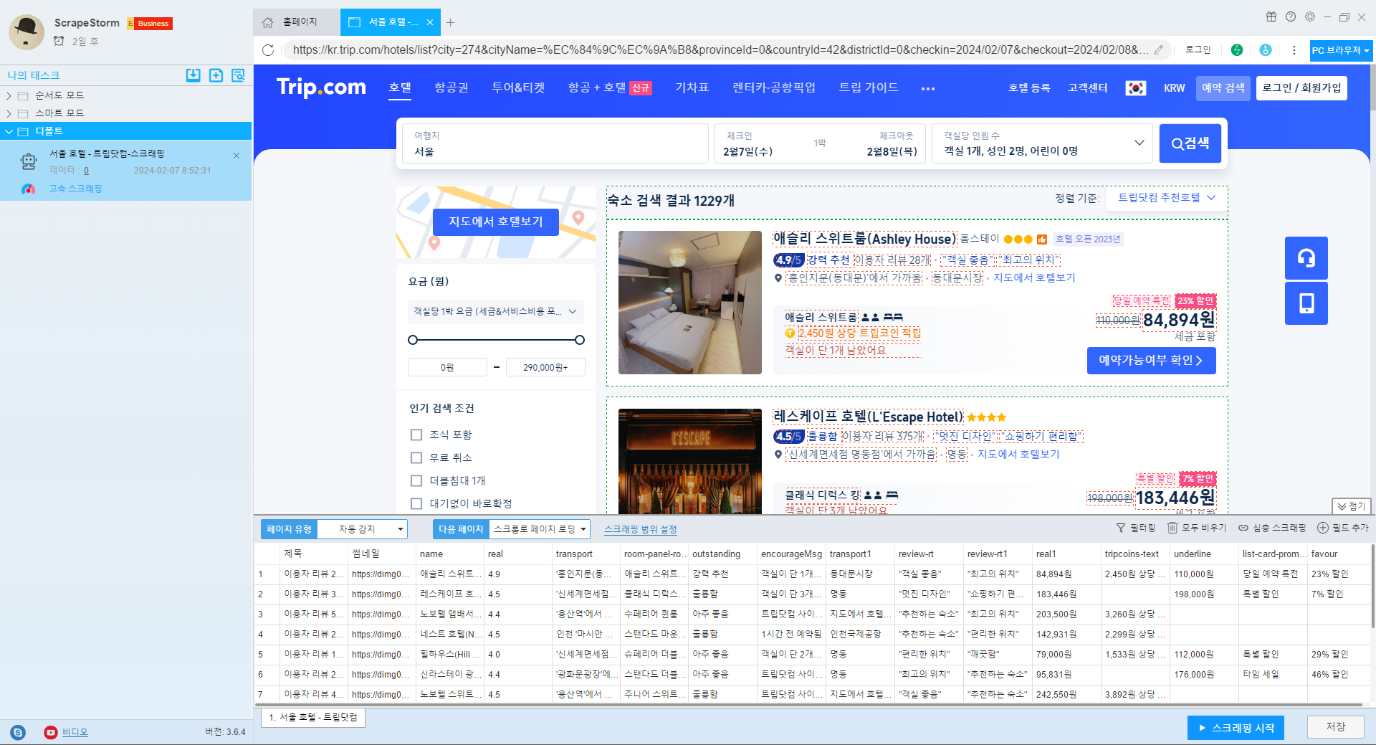Check the 무료 취소 checkbox
This screenshot has height=745, width=1376.
pos(416,458)
